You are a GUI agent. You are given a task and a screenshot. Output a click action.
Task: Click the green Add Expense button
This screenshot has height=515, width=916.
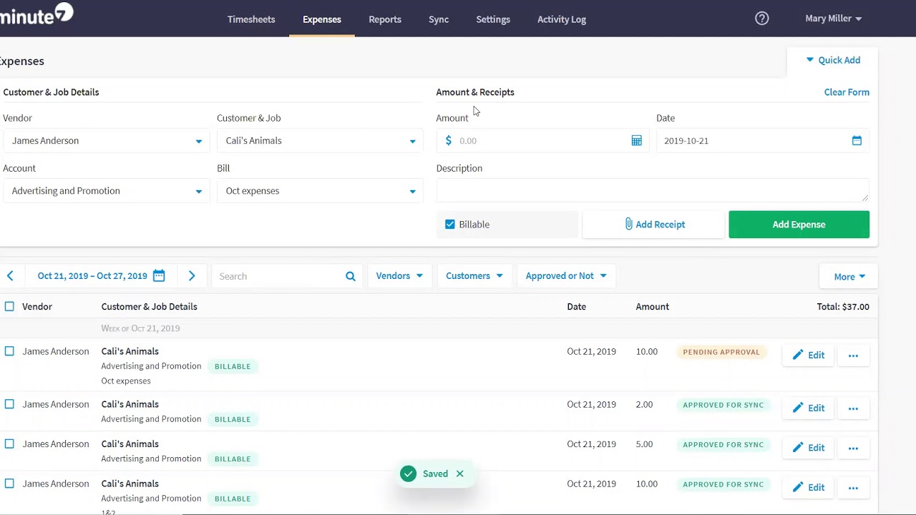pos(799,225)
